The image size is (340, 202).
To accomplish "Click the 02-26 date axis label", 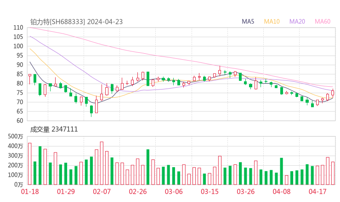I will coord(138,191).
